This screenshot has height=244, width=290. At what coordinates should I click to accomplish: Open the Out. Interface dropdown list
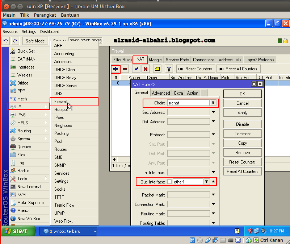tap(206, 182)
